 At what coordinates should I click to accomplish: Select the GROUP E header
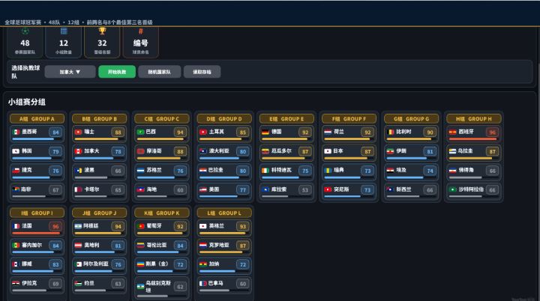(x=286, y=119)
